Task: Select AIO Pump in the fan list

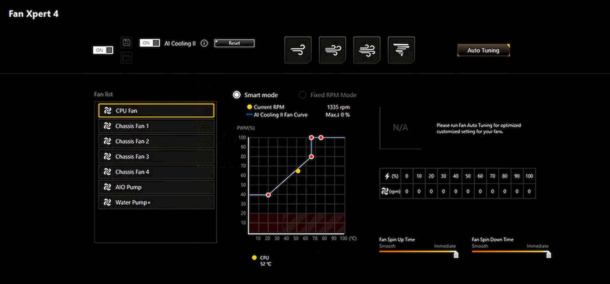Action: 156,187
